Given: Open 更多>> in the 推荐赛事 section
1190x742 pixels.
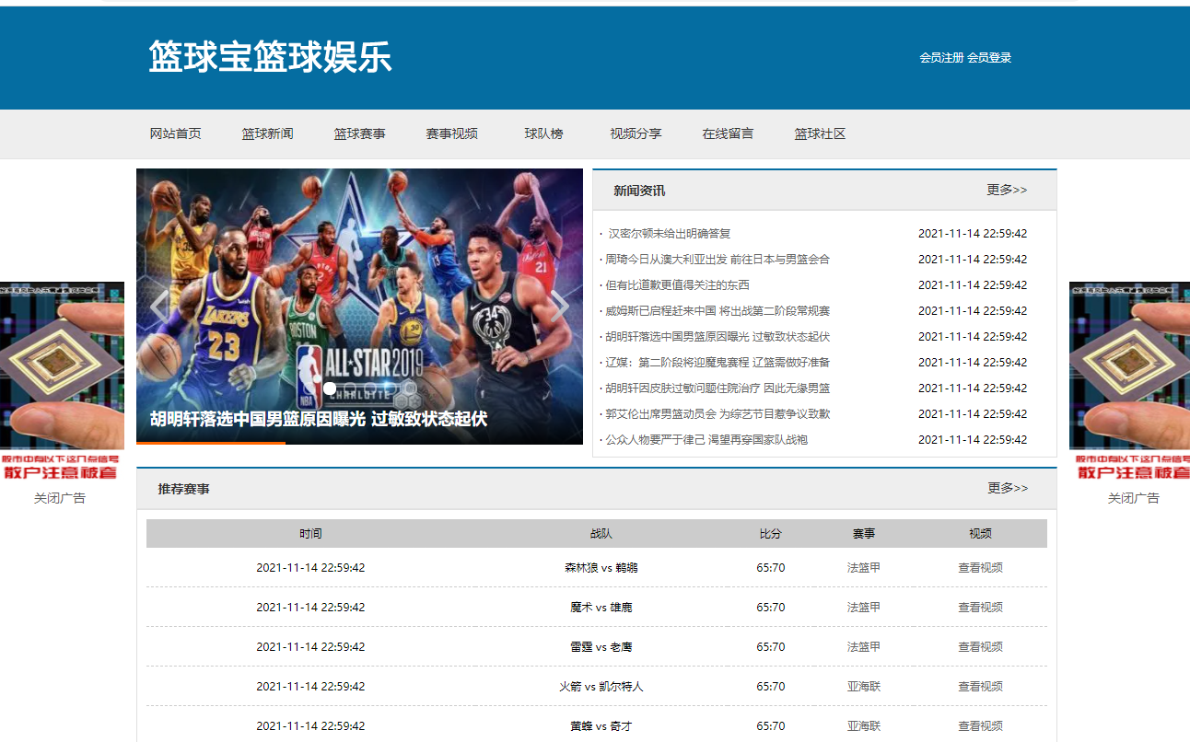Looking at the screenshot, I should [x=1007, y=488].
